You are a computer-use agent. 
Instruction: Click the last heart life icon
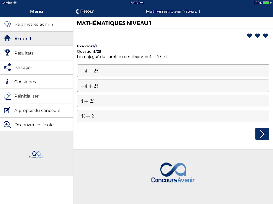(266, 36)
